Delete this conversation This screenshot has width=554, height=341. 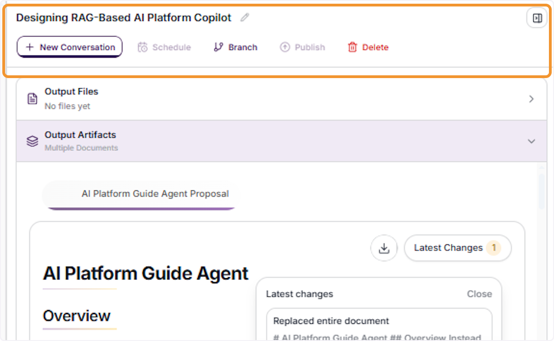click(x=368, y=47)
